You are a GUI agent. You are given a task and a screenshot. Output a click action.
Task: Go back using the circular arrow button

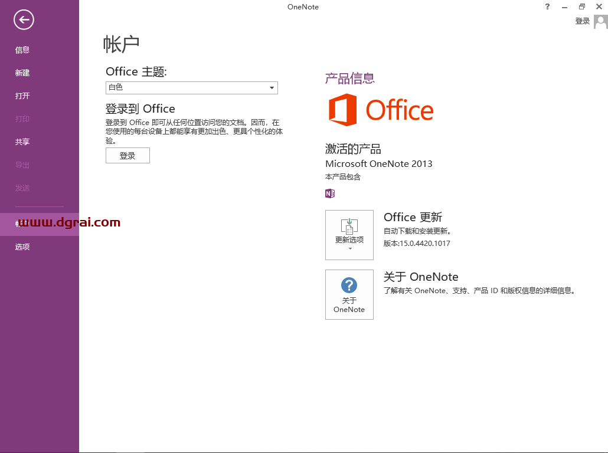click(x=24, y=20)
